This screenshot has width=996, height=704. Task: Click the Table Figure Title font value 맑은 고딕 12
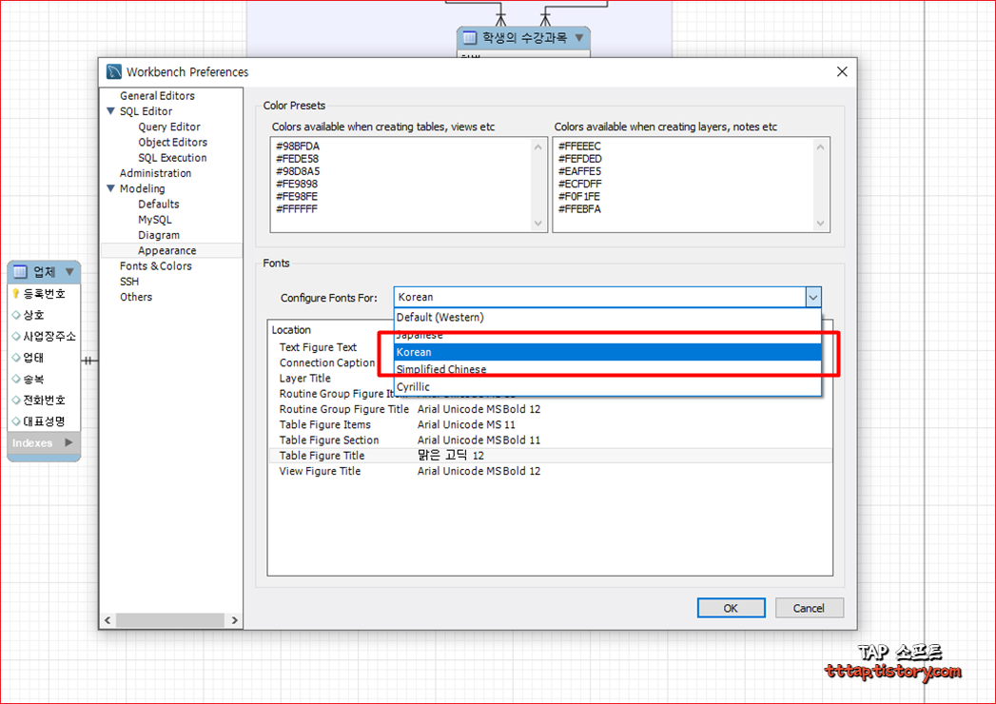pyautogui.click(x=450, y=456)
